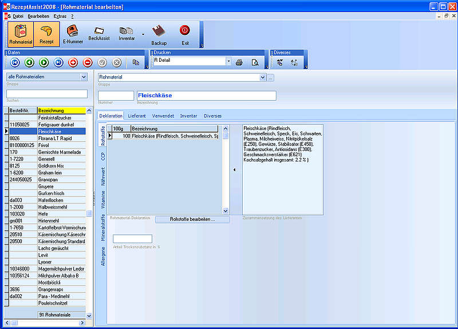The height and width of the screenshot is (329, 458).
Task: Open the Rohmaterial module
Action: coord(21,34)
